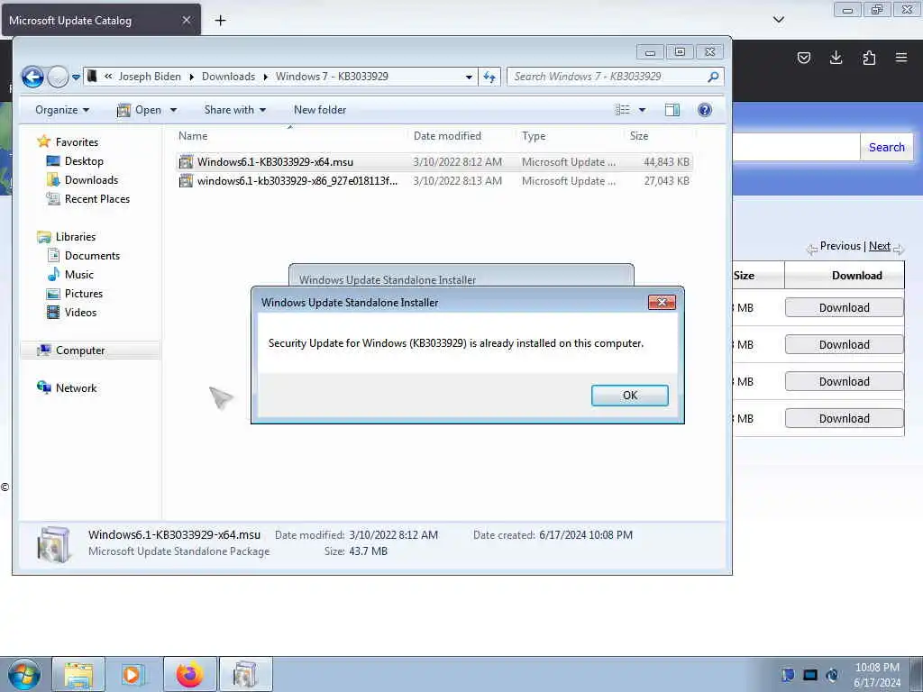Click the Open toolbar button
923x692 pixels.
(140, 110)
